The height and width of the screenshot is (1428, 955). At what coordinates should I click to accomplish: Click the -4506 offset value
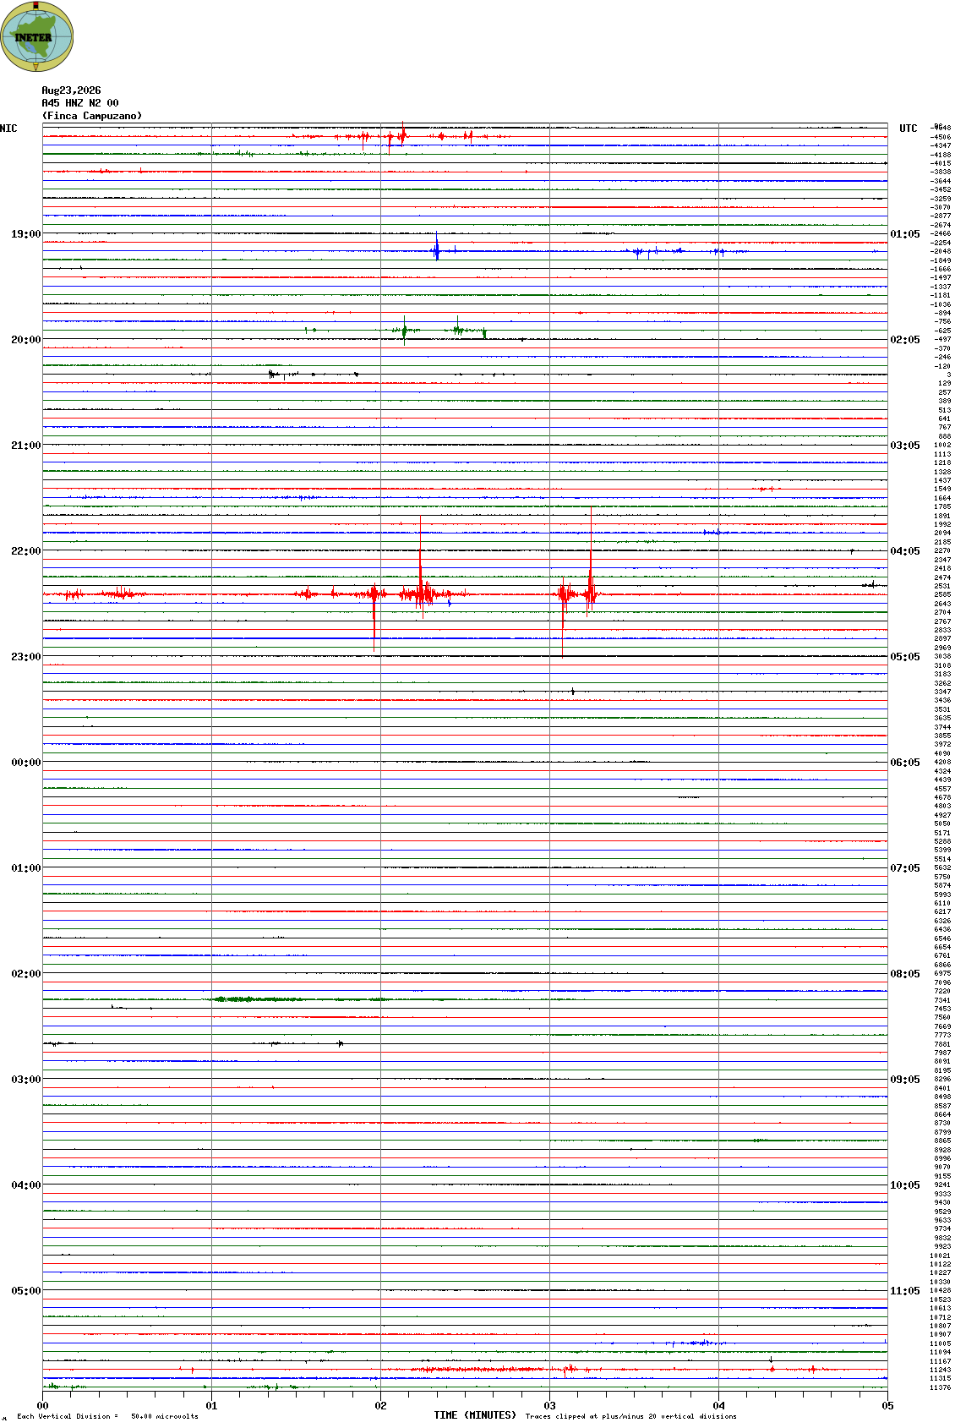[941, 137]
